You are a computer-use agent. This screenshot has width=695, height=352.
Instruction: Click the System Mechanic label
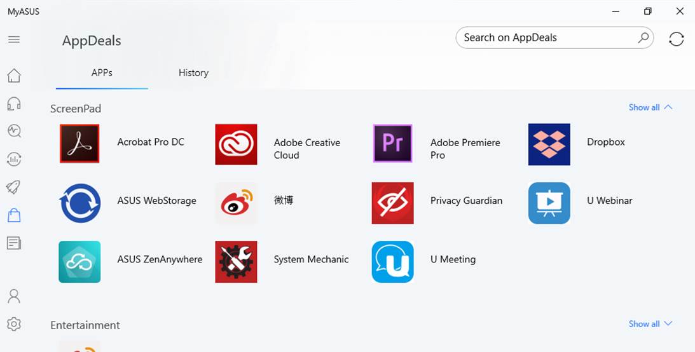(311, 259)
